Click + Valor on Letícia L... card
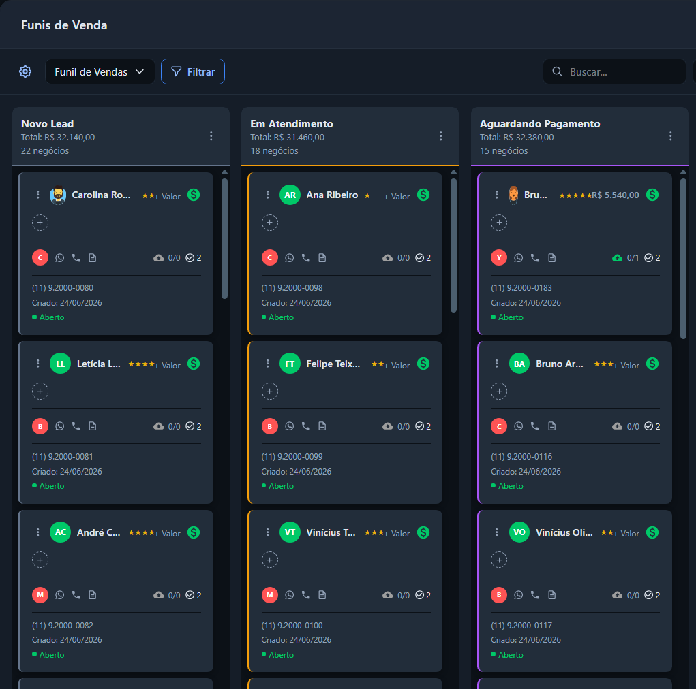 click(x=168, y=365)
